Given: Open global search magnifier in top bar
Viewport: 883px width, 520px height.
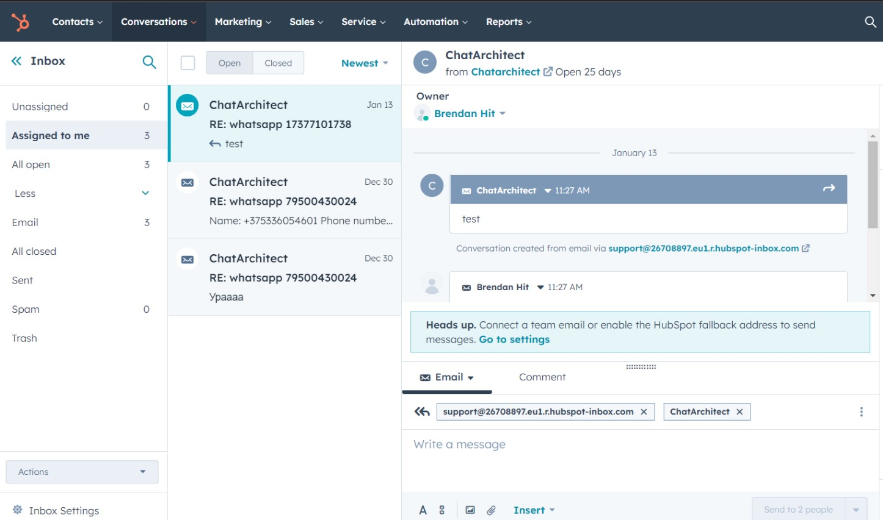Looking at the screenshot, I should 870,22.
